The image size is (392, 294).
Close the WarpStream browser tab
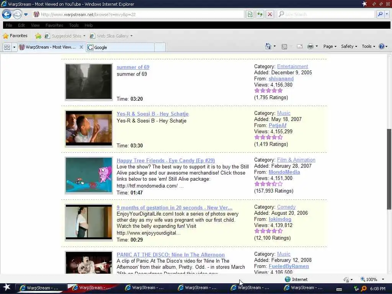[x=81, y=47]
